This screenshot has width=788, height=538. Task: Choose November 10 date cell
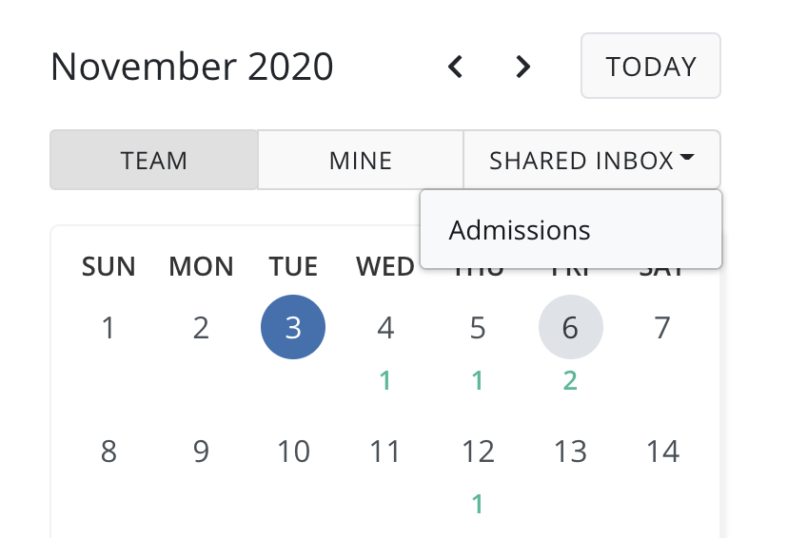coord(293,452)
